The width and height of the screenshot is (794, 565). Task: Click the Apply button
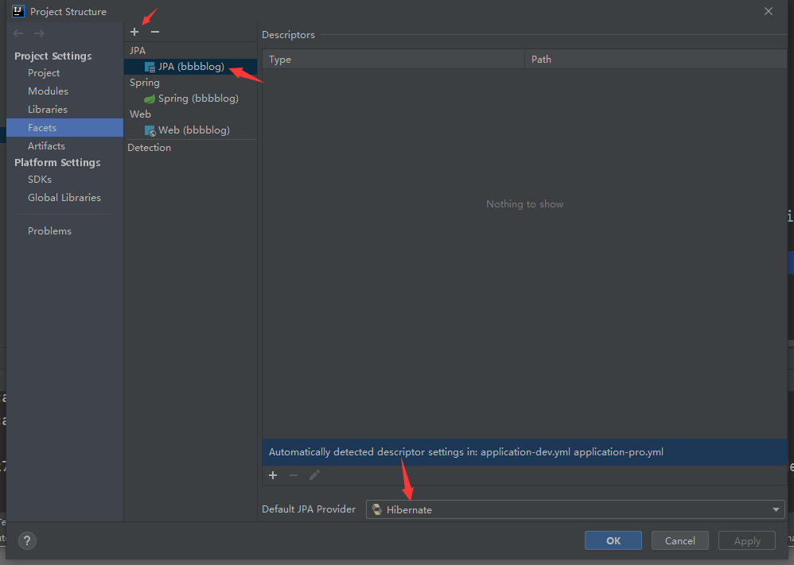[x=746, y=540]
